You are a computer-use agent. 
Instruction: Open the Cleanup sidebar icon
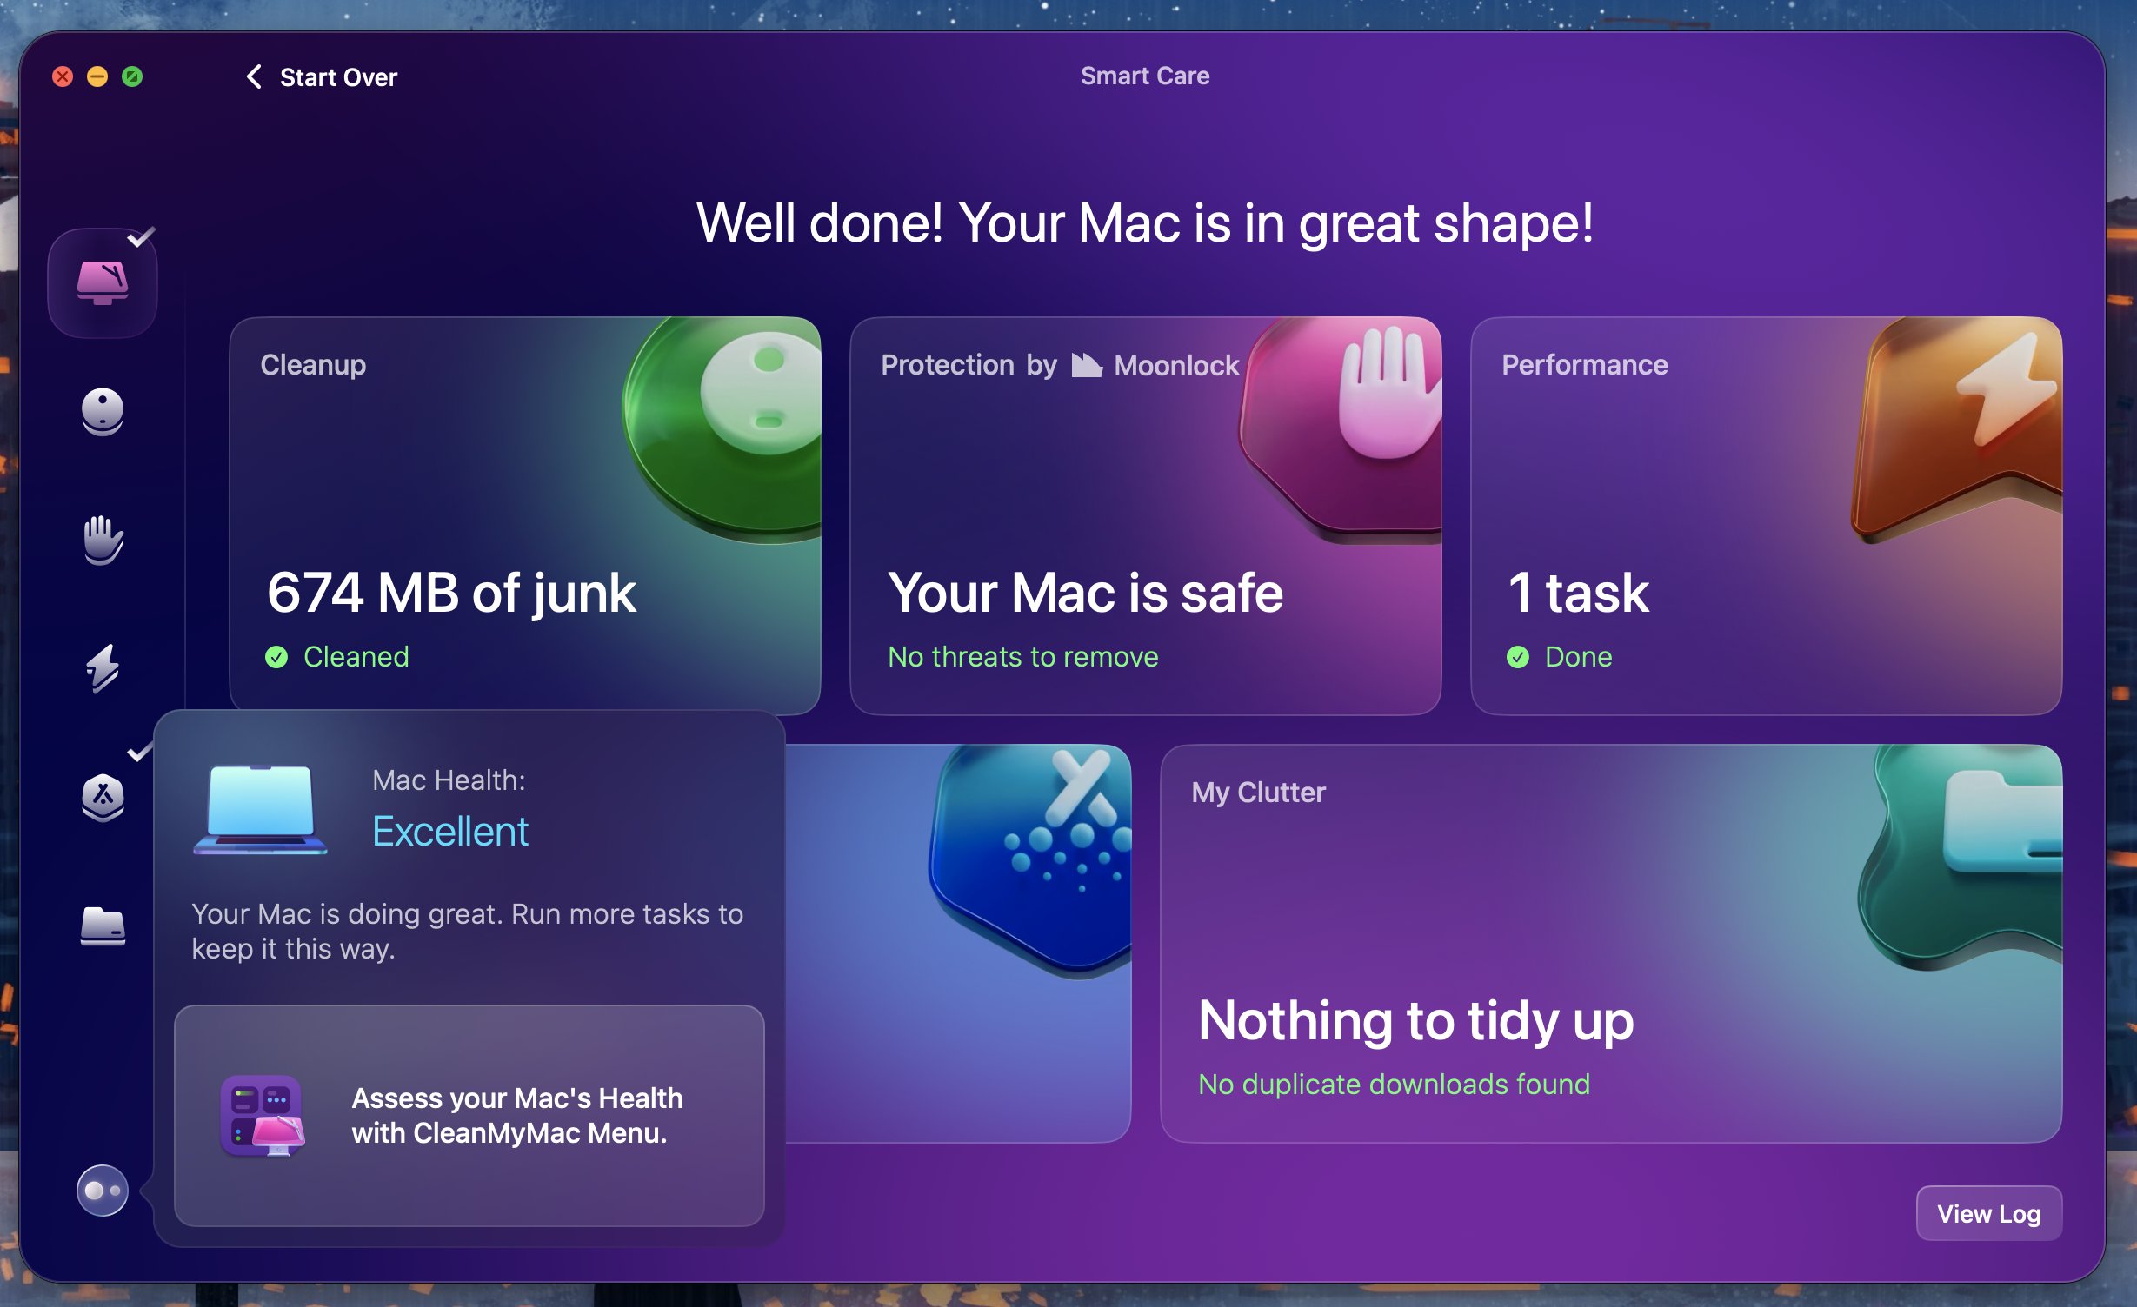(x=103, y=411)
